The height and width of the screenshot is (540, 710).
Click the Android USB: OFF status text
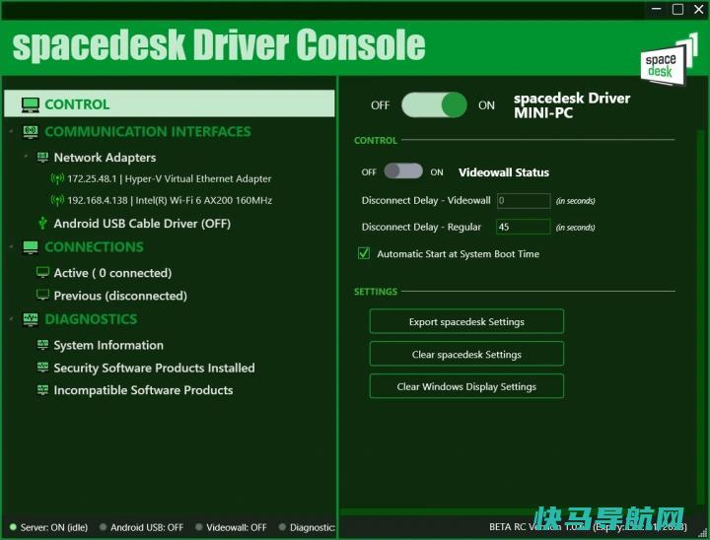click(147, 527)
